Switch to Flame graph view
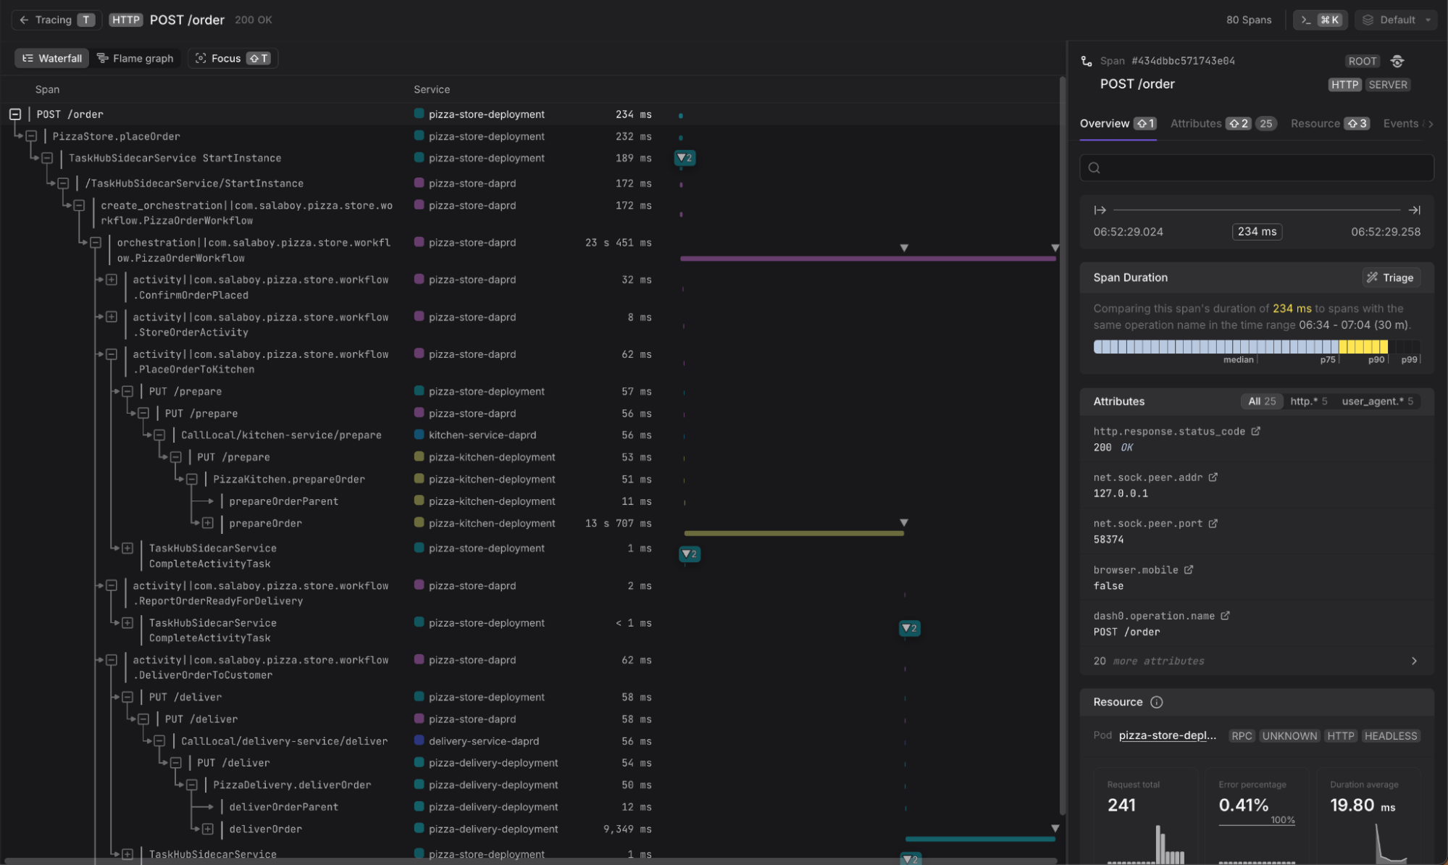The height and width of the screenshot is (865, 1448). click(x=135, y=58)
